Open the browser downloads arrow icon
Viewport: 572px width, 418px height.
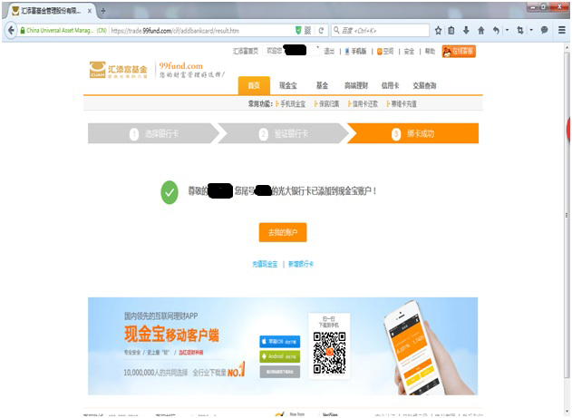[466, 30]
